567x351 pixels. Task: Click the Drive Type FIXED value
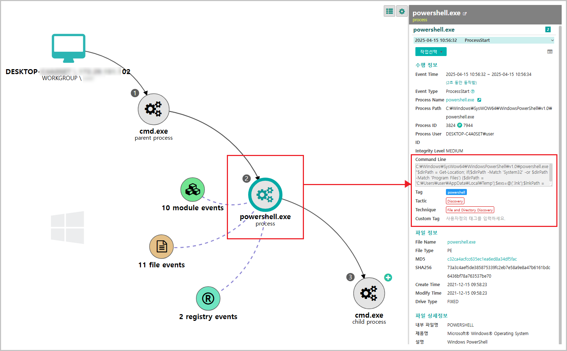click(x=453, y=302)
